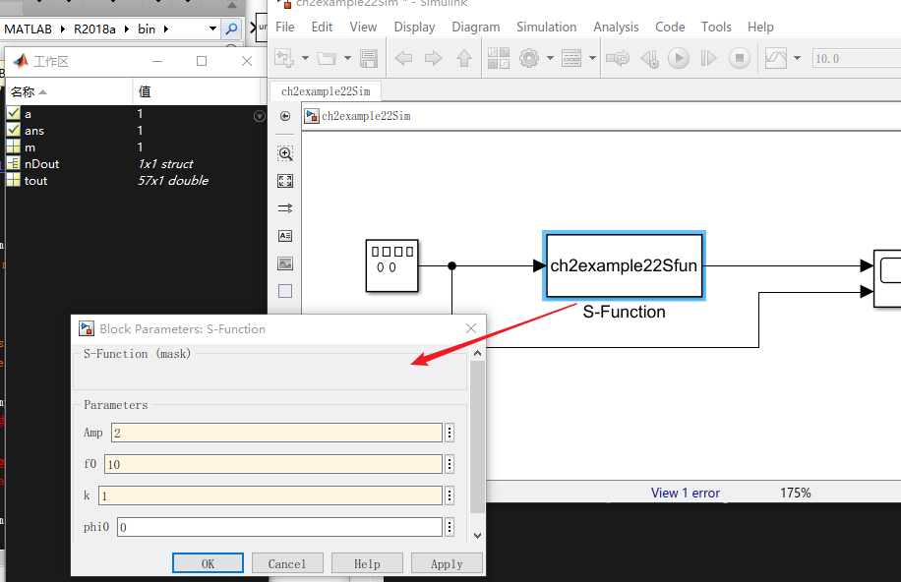Select the Annotation text tool
This screenshot has width=901, height=582.
click(x=285, y=236)
